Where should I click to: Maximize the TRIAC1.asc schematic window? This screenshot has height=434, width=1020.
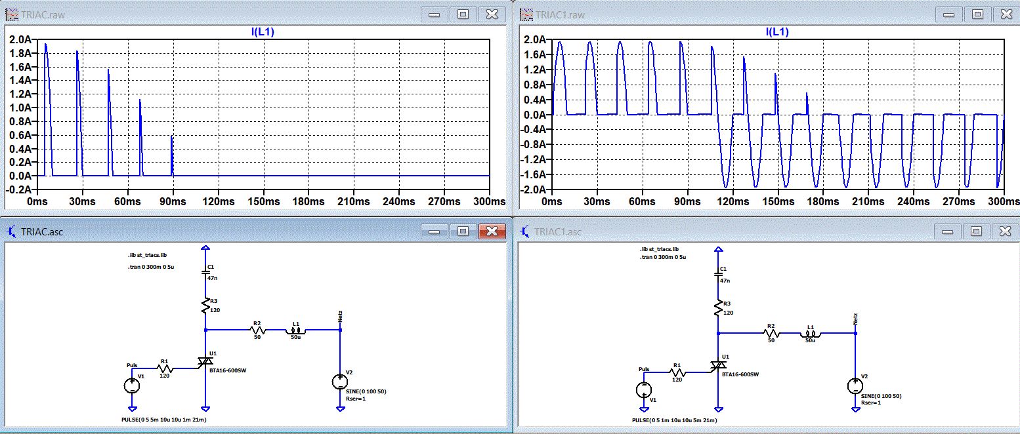977,231
